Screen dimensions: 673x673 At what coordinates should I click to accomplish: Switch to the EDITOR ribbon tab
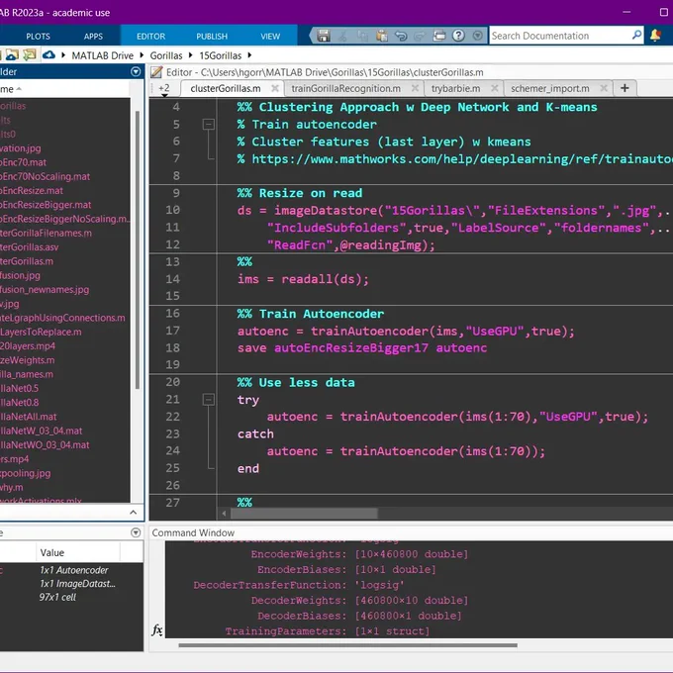pos(150,37)
